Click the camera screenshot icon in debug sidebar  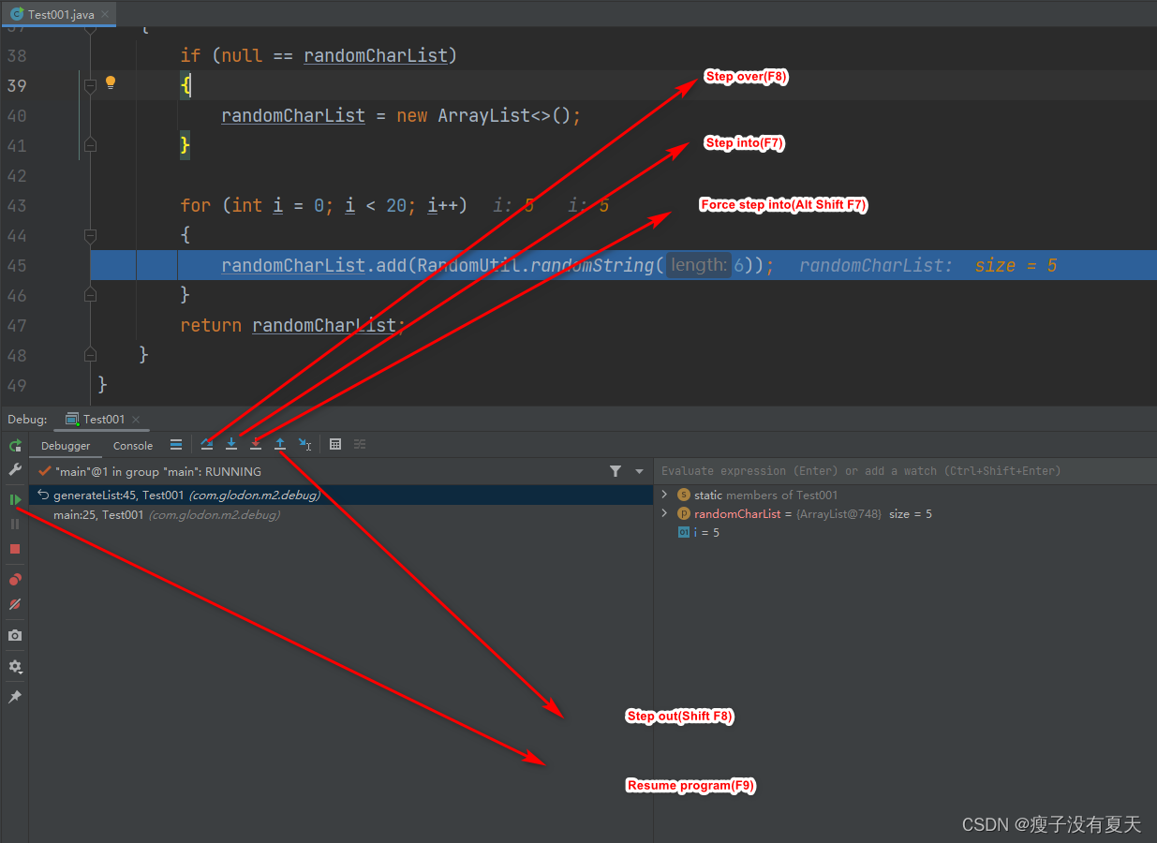tap(14, 635)
